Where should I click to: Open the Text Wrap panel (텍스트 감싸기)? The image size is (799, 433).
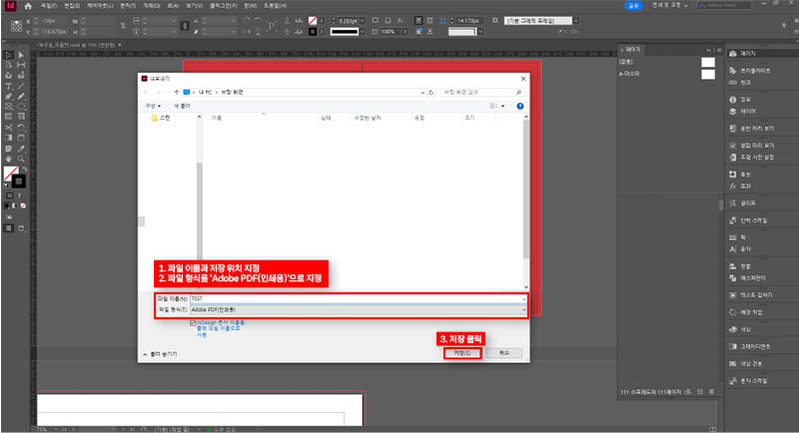[x=751, y=295]
